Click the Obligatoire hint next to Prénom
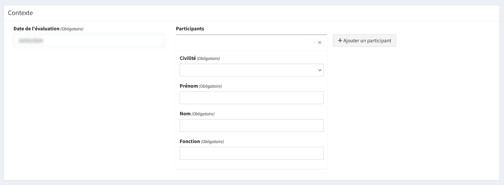 pyautogui.click(x=210, y=87)
